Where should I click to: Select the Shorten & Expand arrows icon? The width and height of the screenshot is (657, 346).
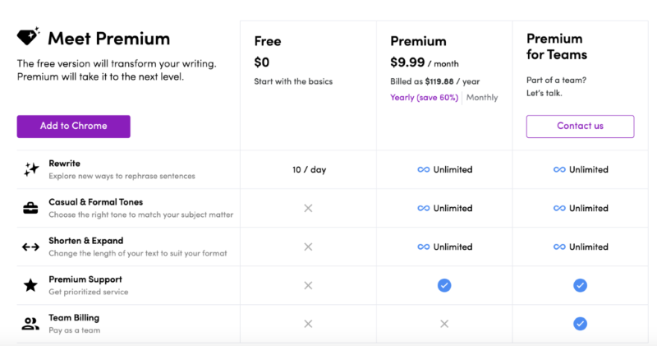click(x=30, y=247)
